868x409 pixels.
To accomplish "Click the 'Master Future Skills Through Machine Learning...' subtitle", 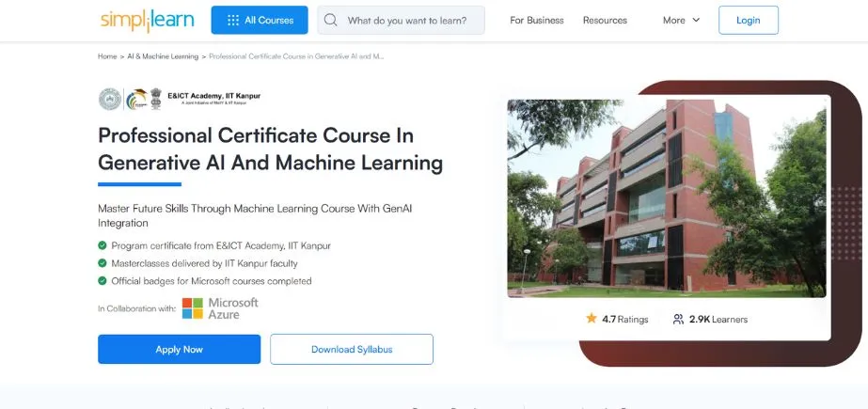I will 255,216.
